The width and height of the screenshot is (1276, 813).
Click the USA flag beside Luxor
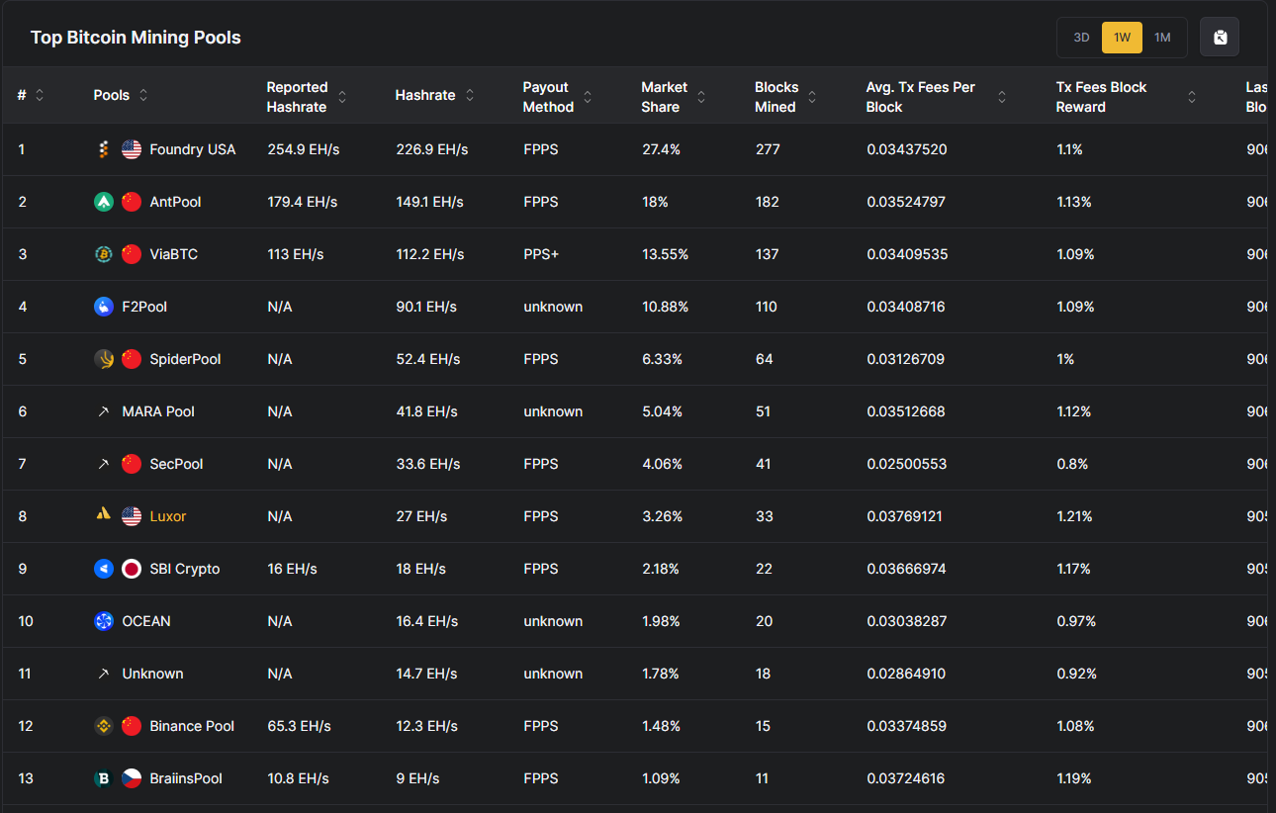coord(132,516)
